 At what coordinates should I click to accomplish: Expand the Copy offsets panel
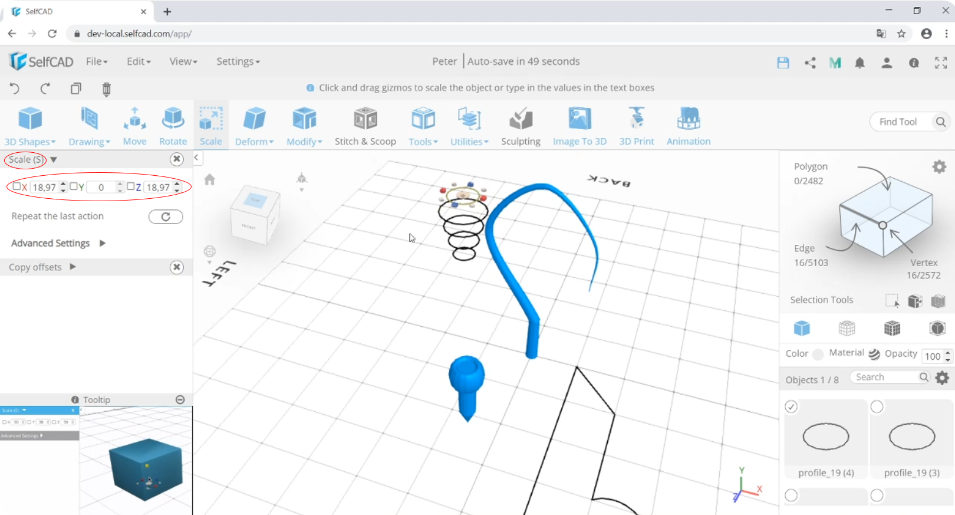(42, 267)
